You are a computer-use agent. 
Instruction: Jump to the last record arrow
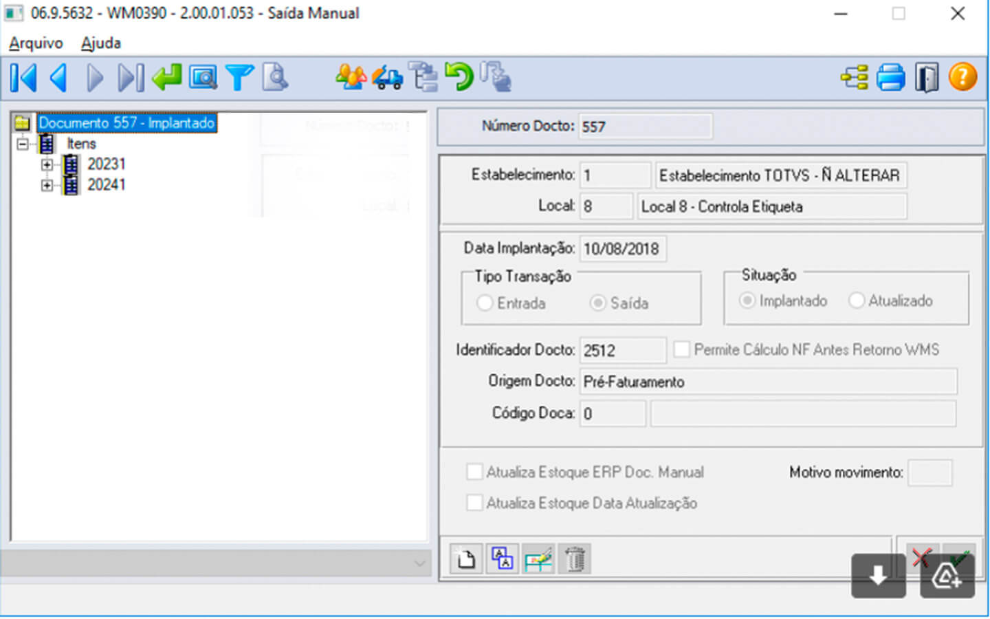[x=131, y=78]
